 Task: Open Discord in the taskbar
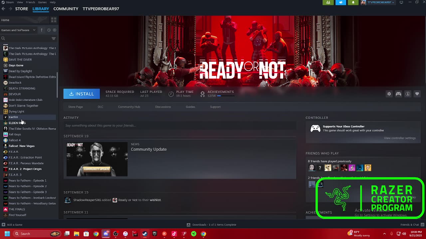pyautogui.click(x=106, y=234)
